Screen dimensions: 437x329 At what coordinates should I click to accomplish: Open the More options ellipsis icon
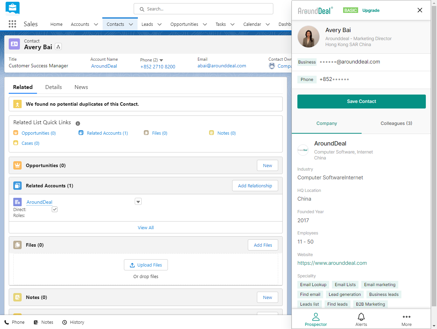(x=406, y=317)
